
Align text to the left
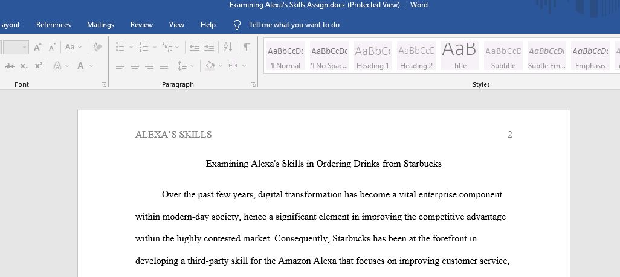point(120,66)
